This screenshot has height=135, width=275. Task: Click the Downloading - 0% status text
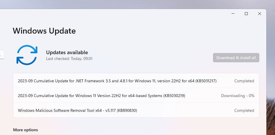(238, 96)
